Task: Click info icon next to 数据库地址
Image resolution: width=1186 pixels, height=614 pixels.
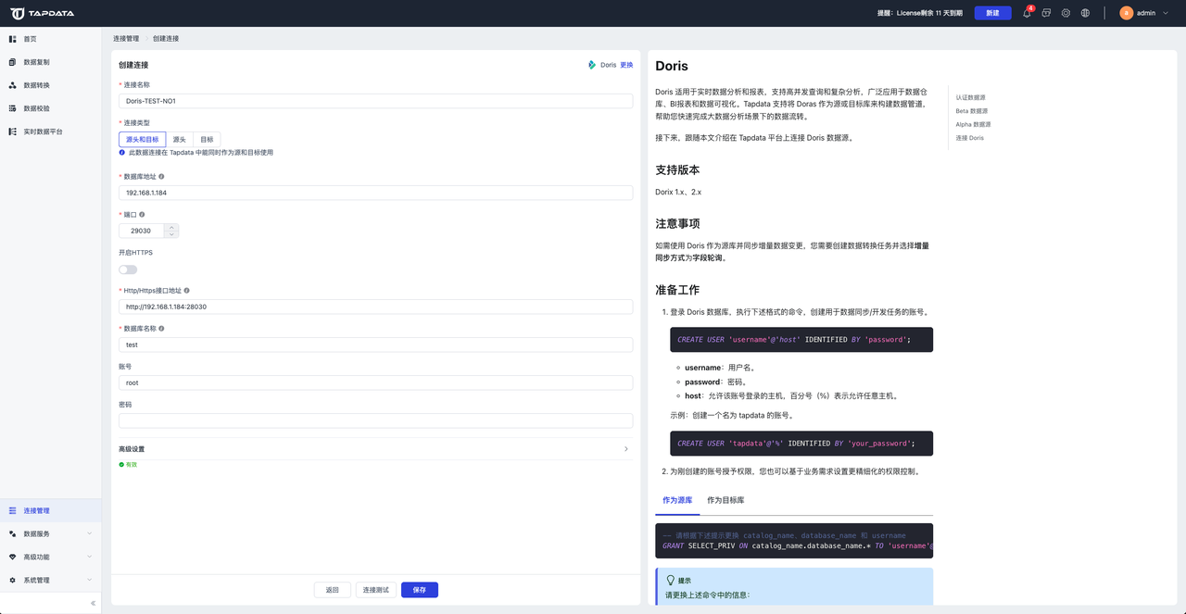Action: point(161,176)
